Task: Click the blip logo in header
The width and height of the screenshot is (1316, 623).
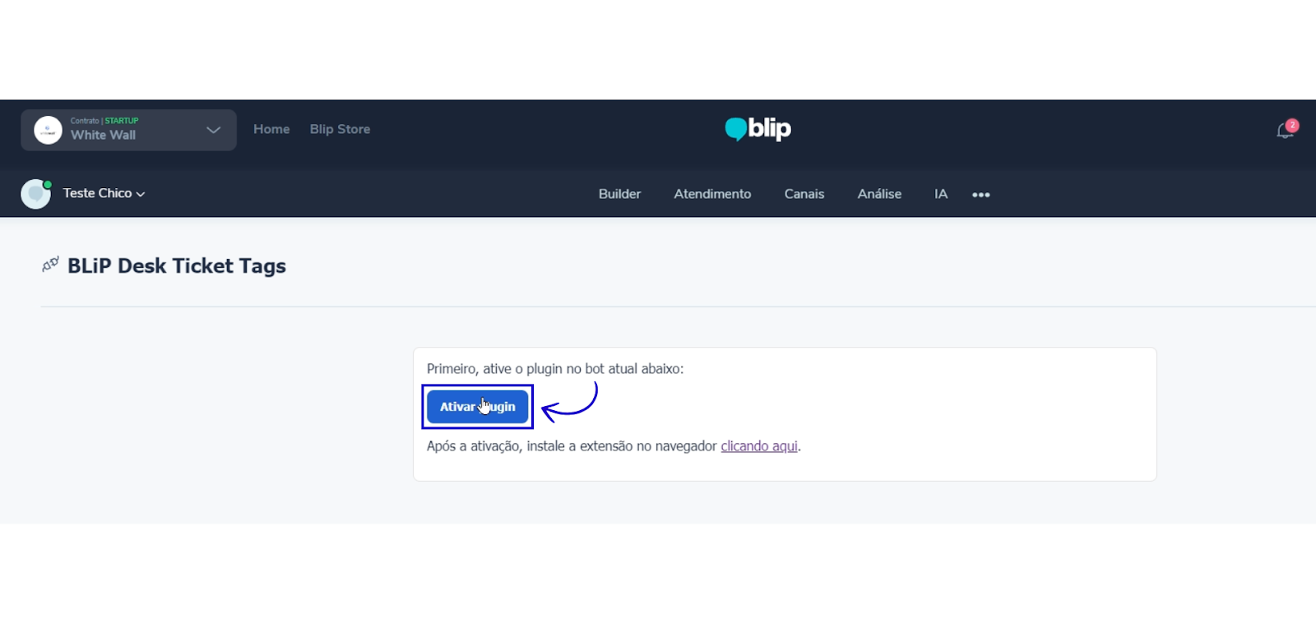Action: (x=758, y=129)
